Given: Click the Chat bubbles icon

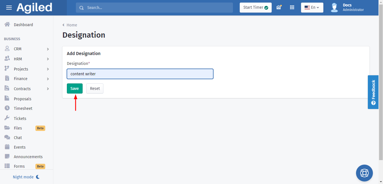Looking at the screenshot, I should click(x=7, y=137).
